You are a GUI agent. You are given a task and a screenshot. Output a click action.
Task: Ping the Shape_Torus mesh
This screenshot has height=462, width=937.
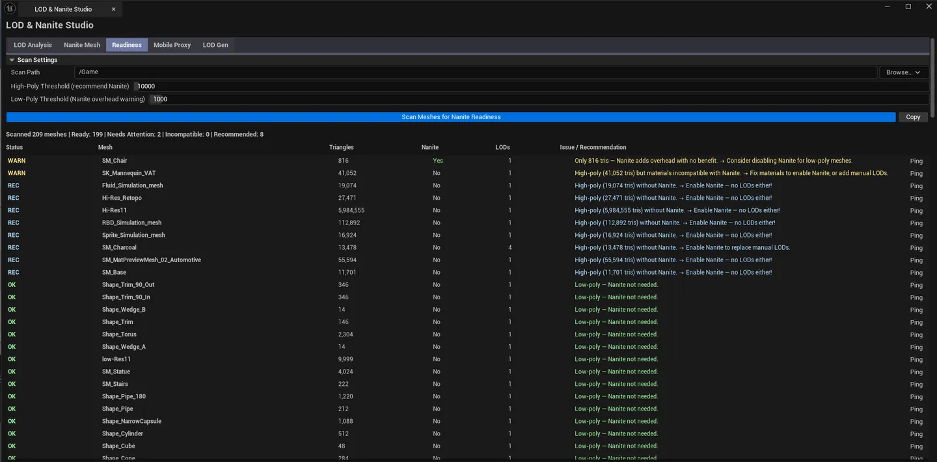coord(916,334)
